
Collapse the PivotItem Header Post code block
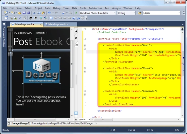coord(85,45)
